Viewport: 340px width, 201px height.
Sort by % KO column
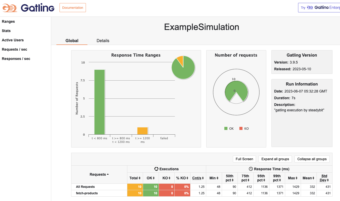[182, 178]
